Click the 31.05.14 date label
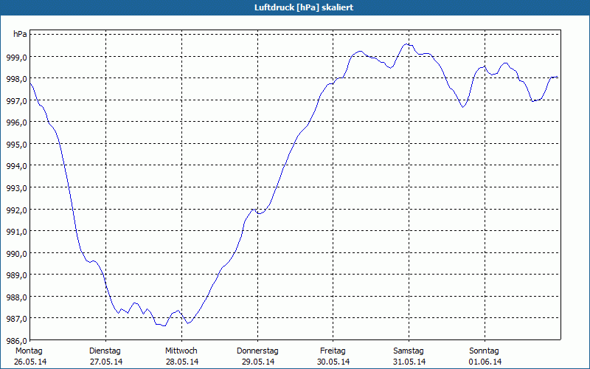The height and width of the screenshot is (369, 590). point(409,362)
